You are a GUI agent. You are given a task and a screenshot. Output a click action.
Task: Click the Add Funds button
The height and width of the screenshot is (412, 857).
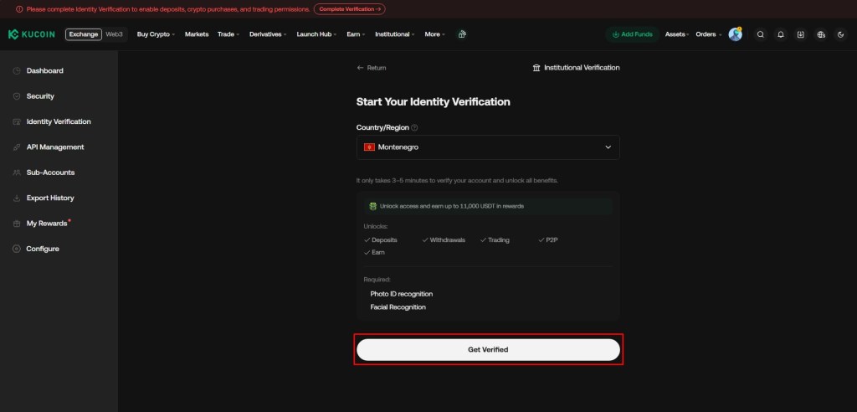click(633, 34)
